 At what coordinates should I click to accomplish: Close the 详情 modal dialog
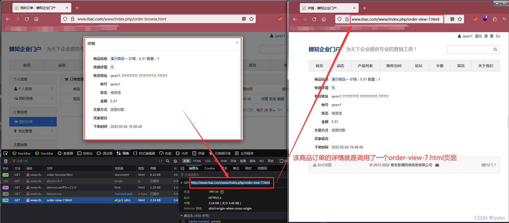click(237, 42)
